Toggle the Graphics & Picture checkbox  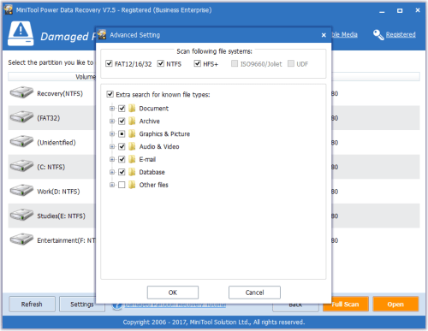click(122, 133)
